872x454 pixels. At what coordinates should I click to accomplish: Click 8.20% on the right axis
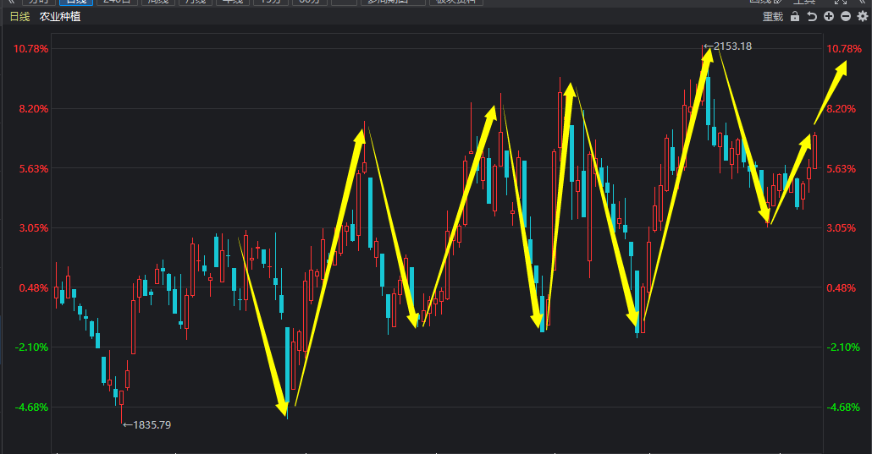tap(841, 109)
